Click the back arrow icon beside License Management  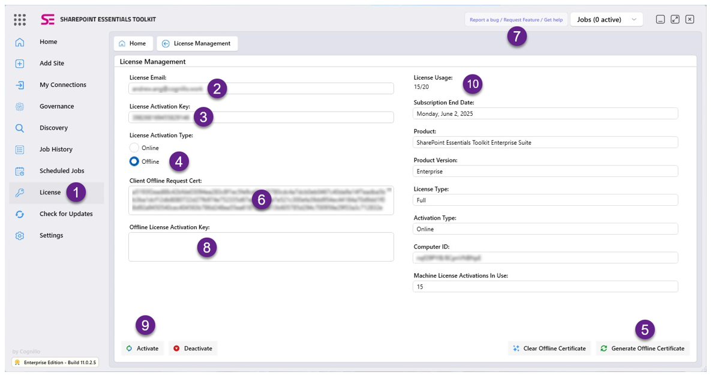(x=166, y=44)
